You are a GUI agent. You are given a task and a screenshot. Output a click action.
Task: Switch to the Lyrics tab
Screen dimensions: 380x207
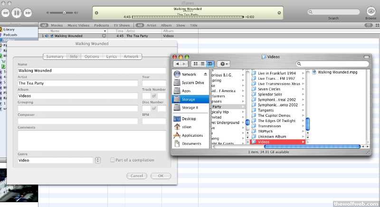click(x=112, y=56)
